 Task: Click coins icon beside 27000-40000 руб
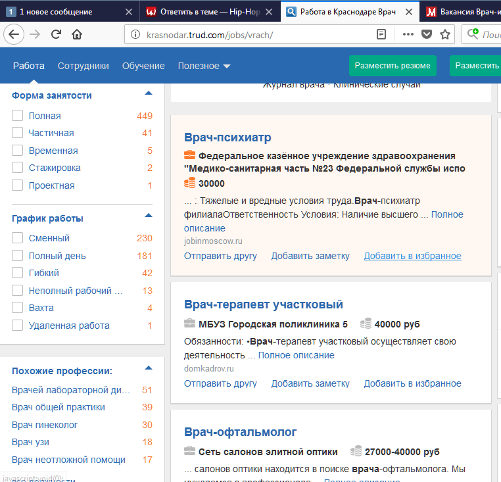(x=356, y=450)
